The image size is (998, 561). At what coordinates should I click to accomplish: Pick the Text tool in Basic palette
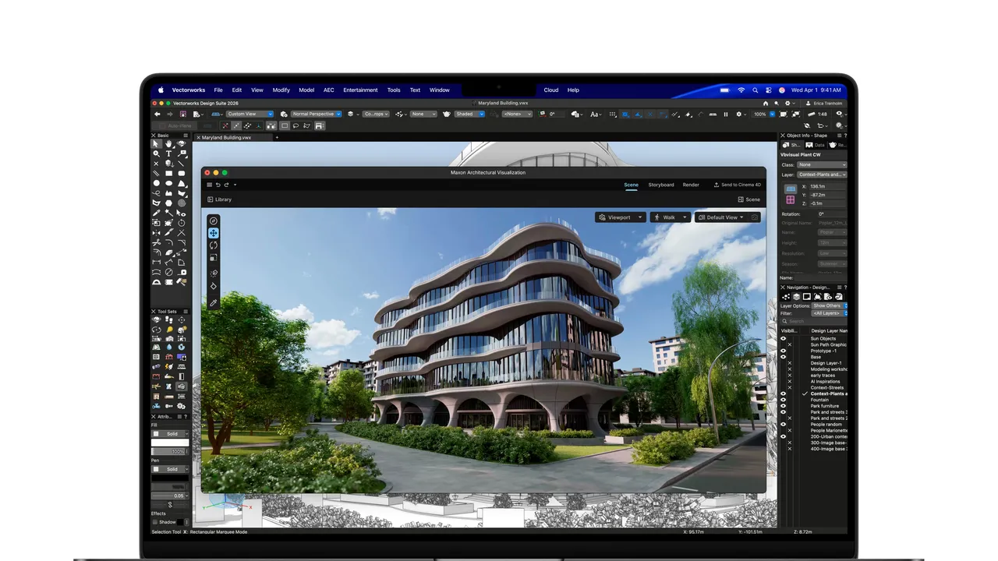[168, 154]
